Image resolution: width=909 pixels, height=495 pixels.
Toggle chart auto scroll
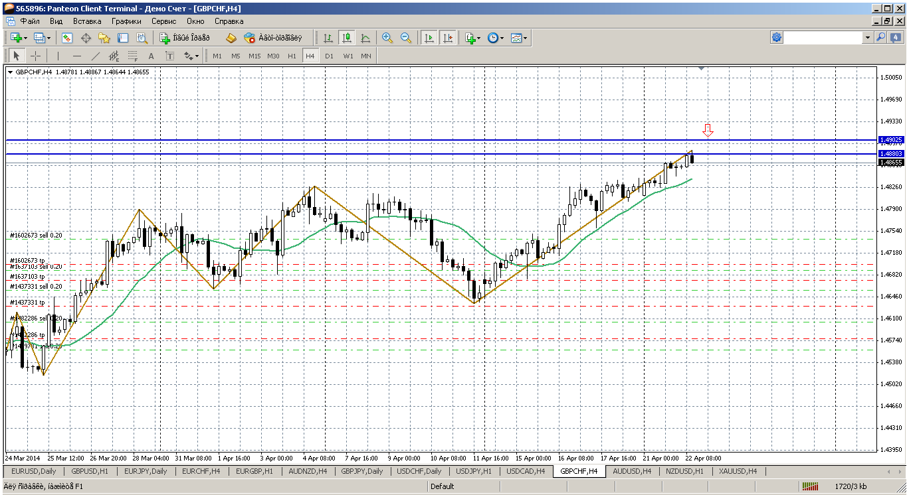click(x=429, y=38)
